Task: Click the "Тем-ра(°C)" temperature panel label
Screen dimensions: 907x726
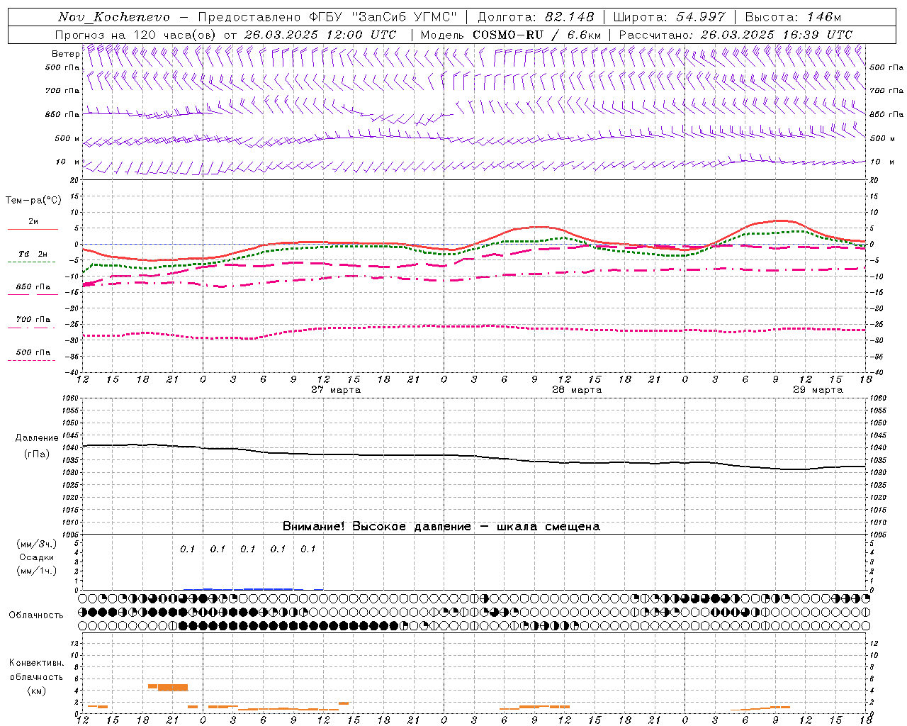Action: click(34, 201)
